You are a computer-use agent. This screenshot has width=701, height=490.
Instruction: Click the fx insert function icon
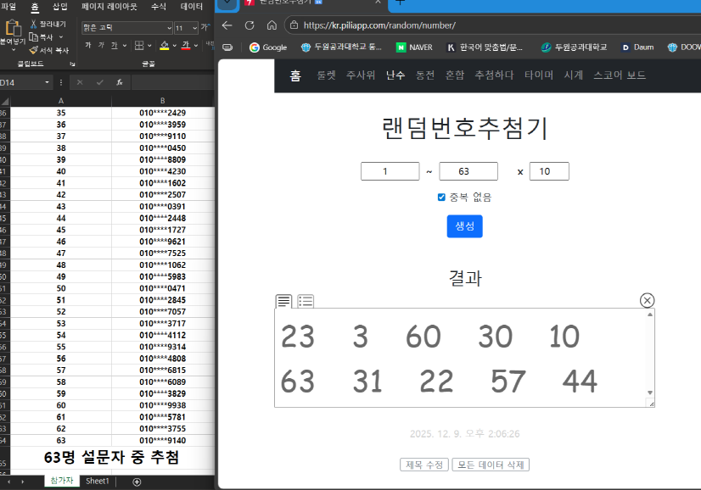[x=121, y=82]
